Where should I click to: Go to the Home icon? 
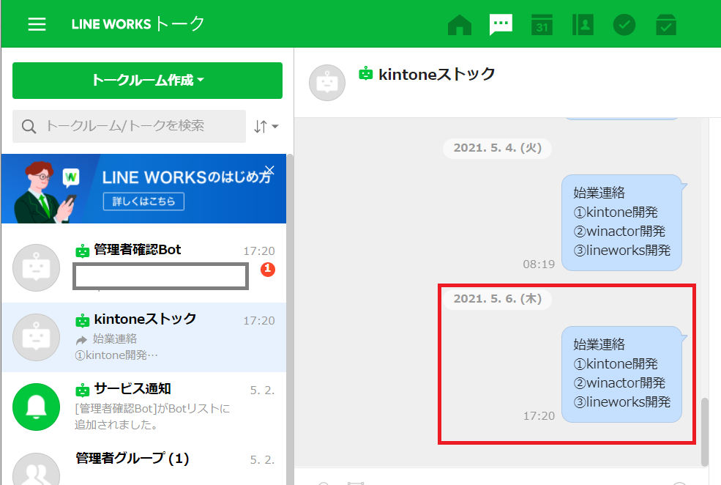coord(460,24)
